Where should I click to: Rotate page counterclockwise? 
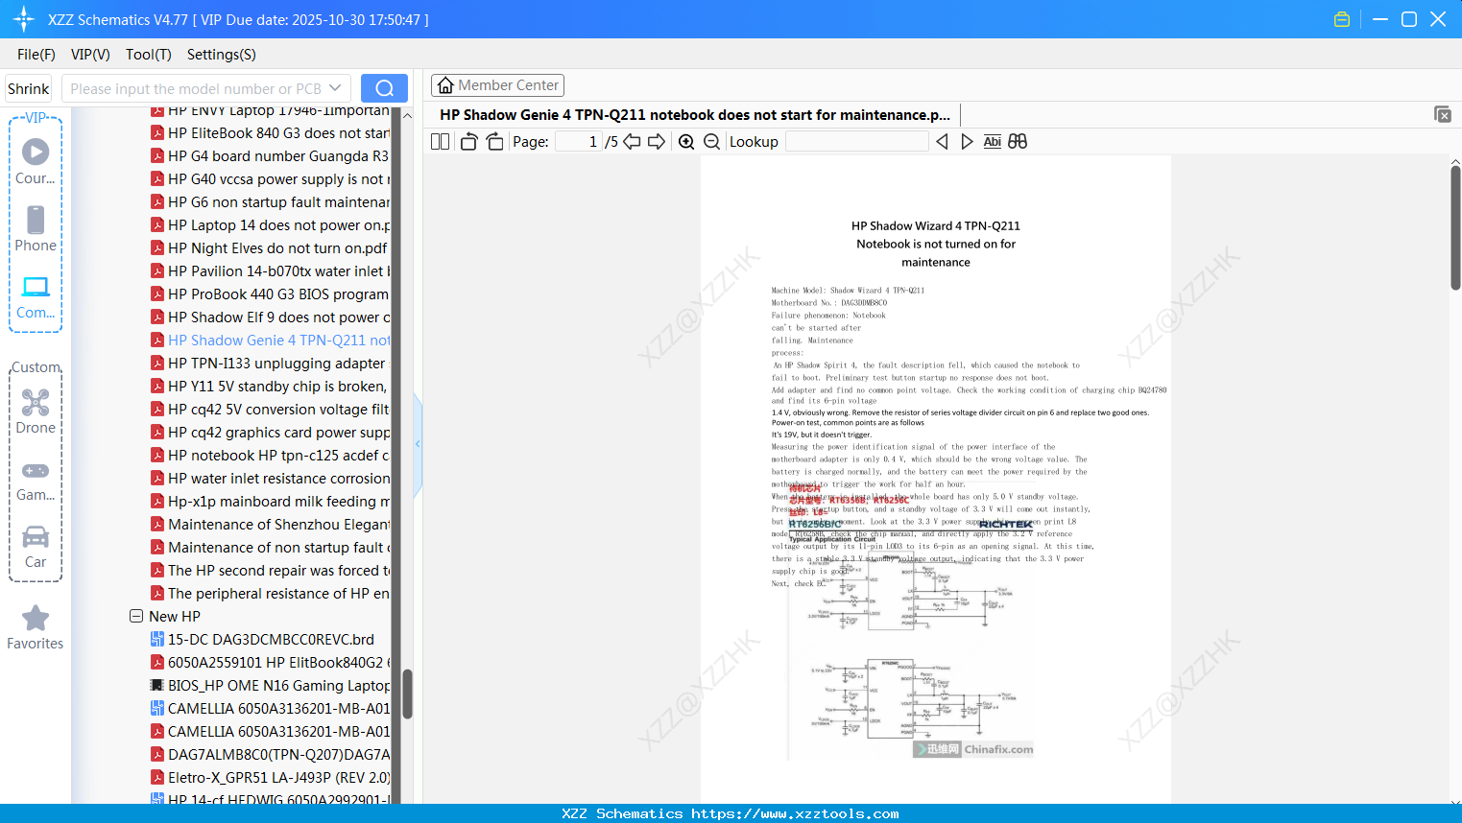pyautogui.click(x=469, y=142)
